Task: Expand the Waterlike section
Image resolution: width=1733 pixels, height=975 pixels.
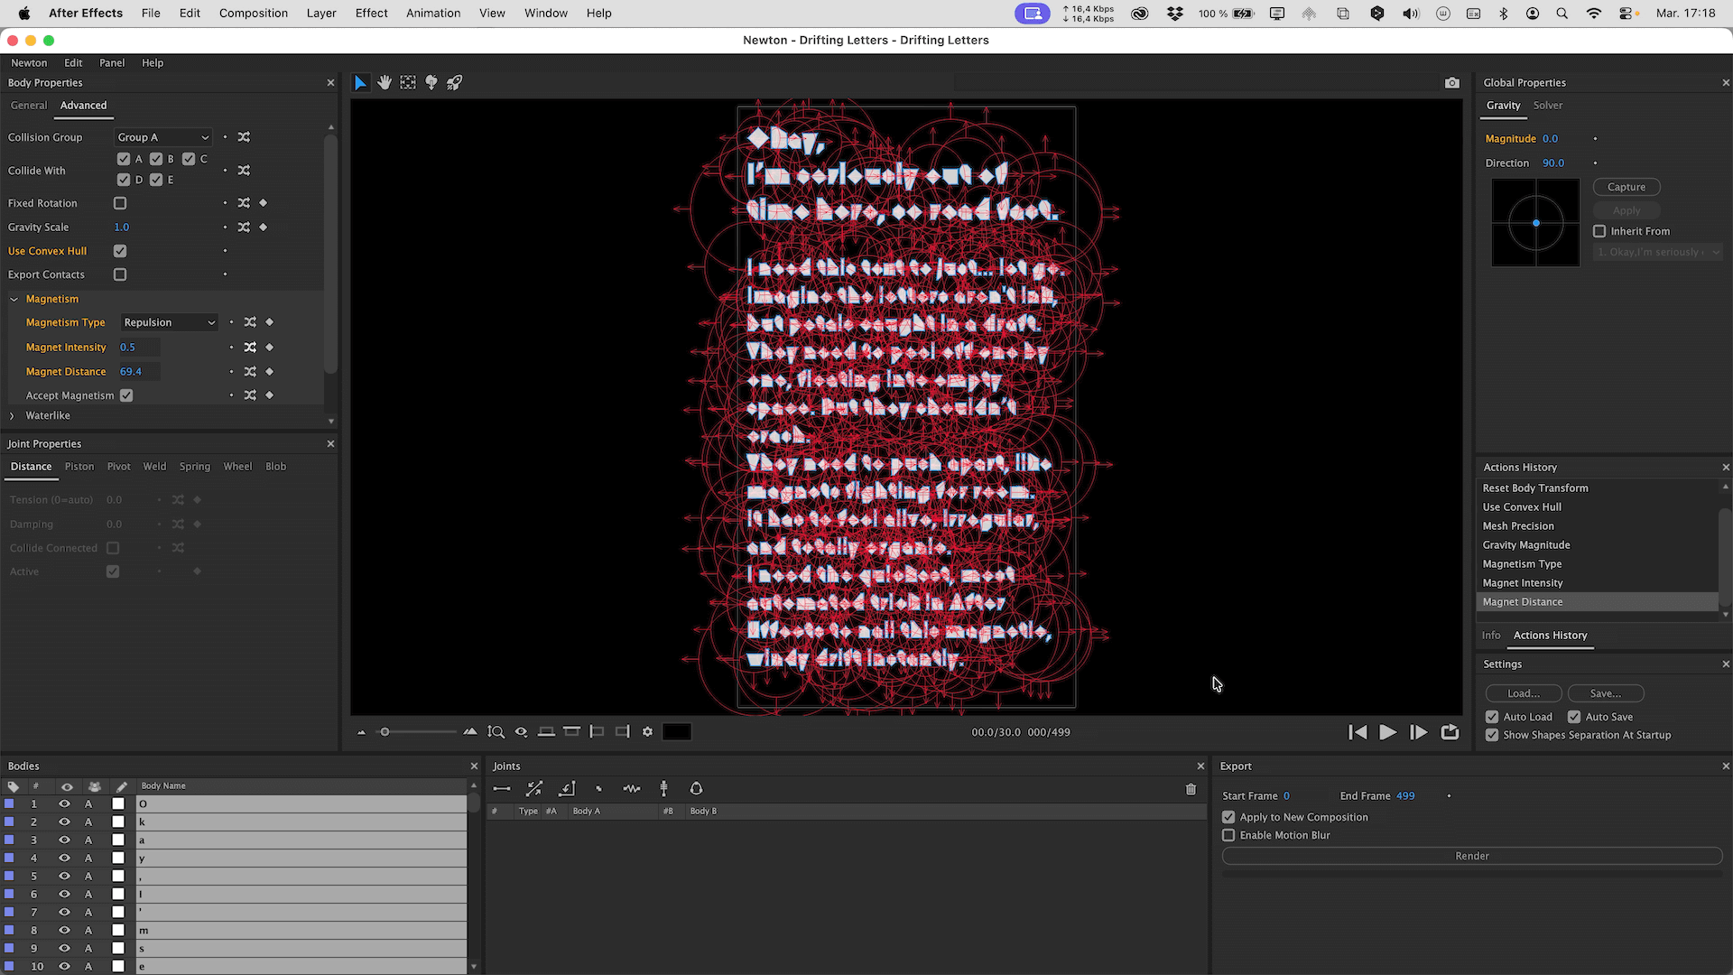Action: click(12, 415)
